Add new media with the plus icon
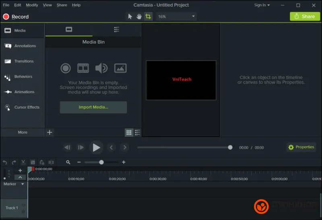The image size is (322, 220). pyautogui.click(x=50, y=132)
